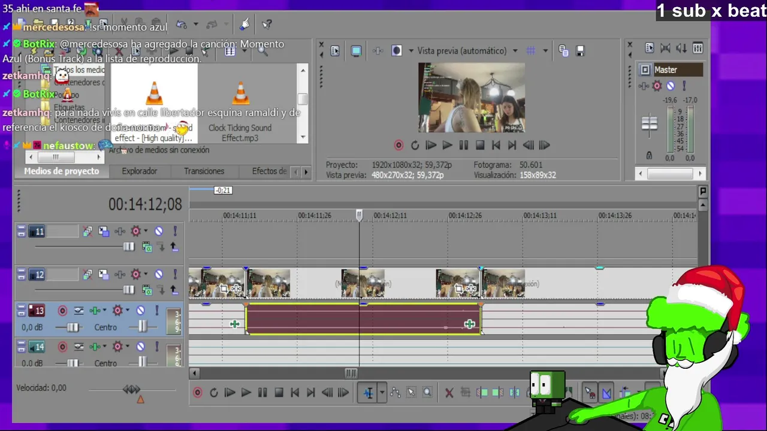Play from start under video preview
The height and width of the screenshot is (431, 767).
431,145
